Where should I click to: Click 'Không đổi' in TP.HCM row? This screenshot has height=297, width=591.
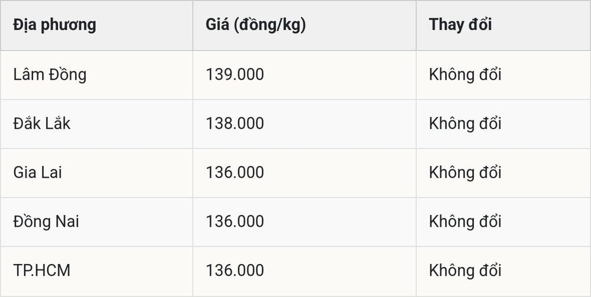[x=465, y=270]
